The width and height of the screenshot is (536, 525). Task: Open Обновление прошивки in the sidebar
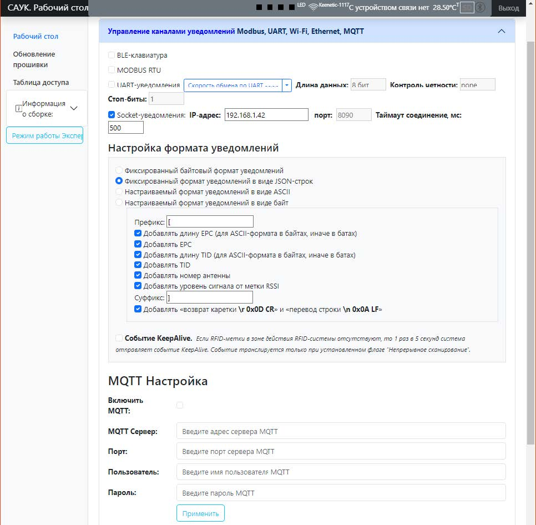[x=34, y=59]
